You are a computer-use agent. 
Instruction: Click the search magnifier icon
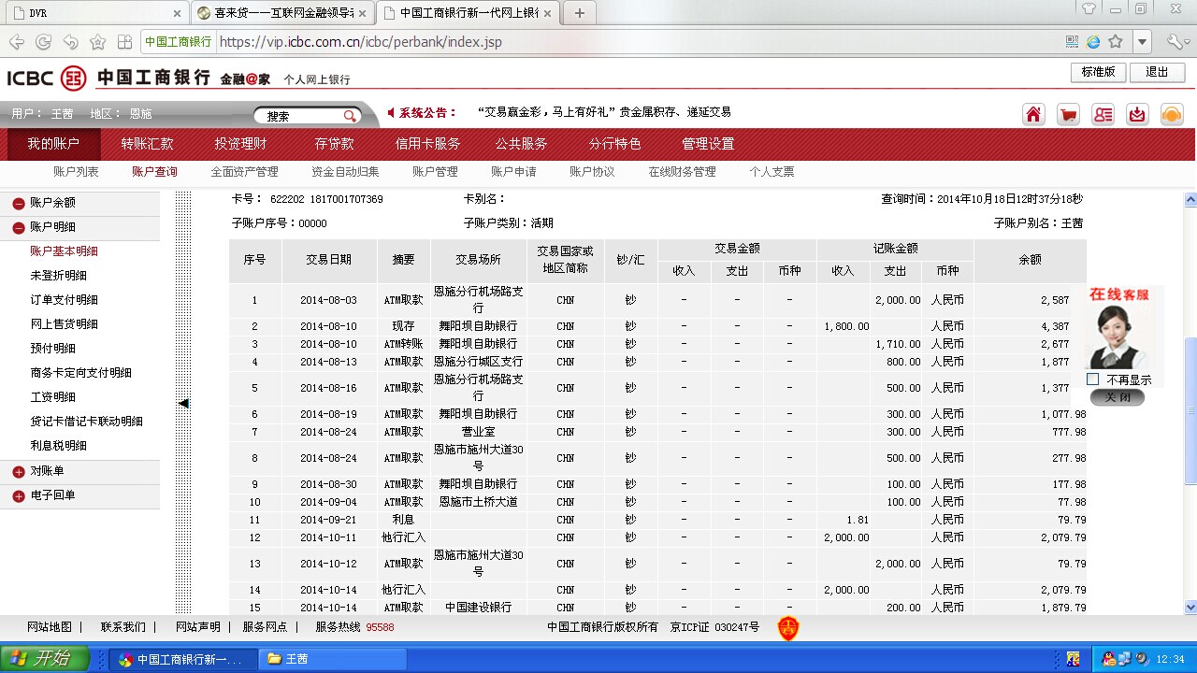tap(350, 116)
